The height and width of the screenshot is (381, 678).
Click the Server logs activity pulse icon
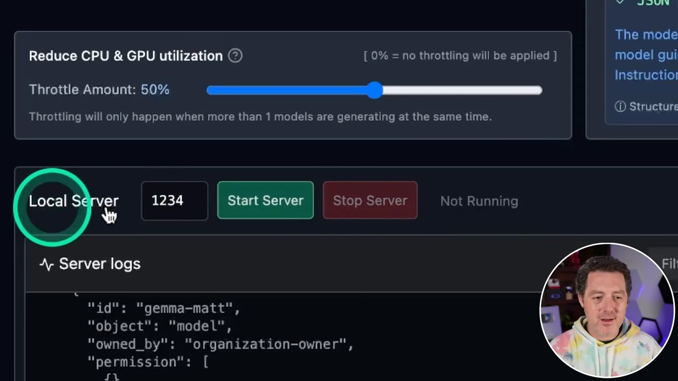pos(47,265)
